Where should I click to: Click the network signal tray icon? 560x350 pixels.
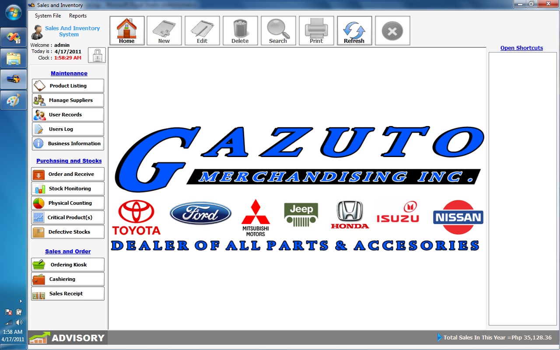coord(9,322)
